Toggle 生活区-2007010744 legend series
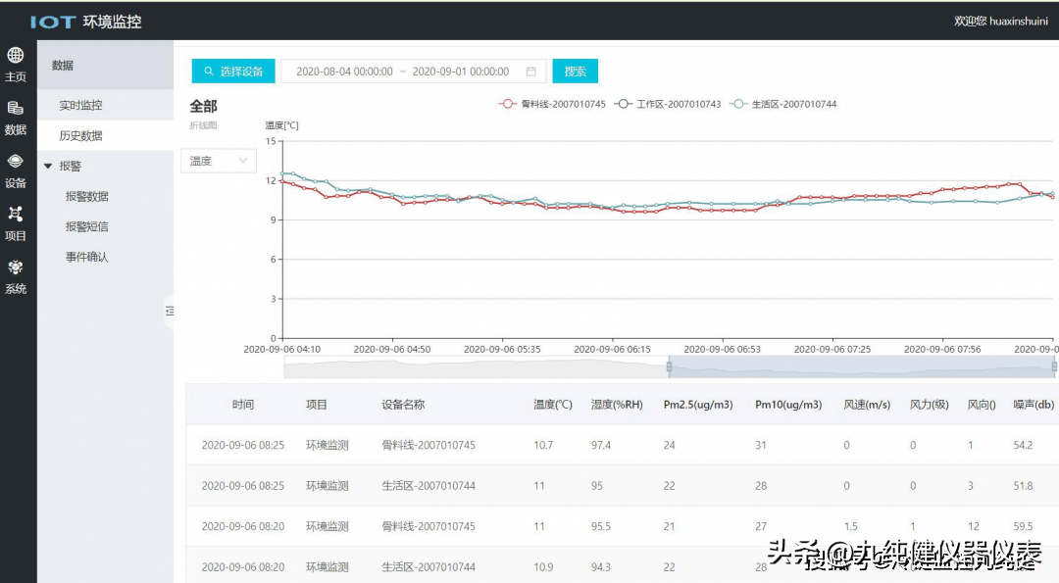The image size is (1059, 583). (x=783, y=104)
